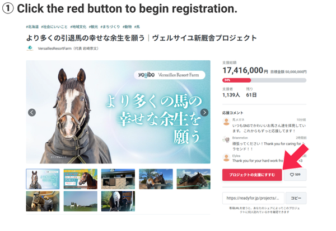Show next slide with right arrow
336x231 pixels.
click(x=204, y=112)
